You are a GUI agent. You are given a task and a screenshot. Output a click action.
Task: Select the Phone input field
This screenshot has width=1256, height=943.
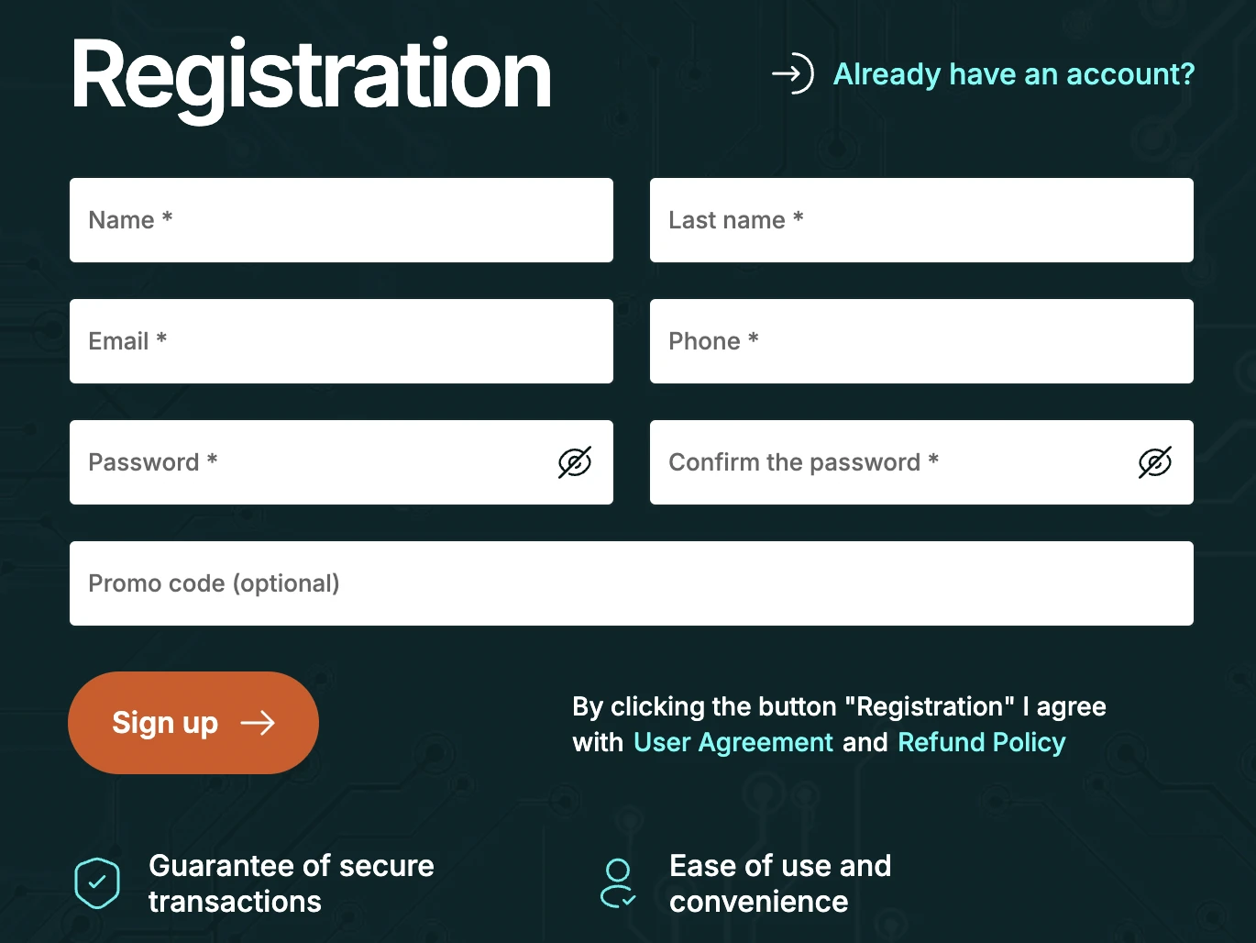[x=921, y=341]
